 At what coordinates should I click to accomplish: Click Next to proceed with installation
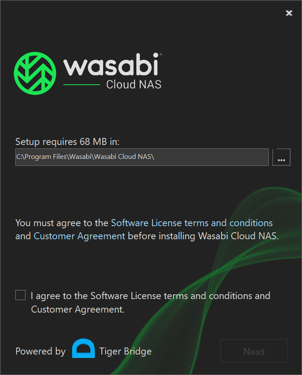(x=253, y=351)
